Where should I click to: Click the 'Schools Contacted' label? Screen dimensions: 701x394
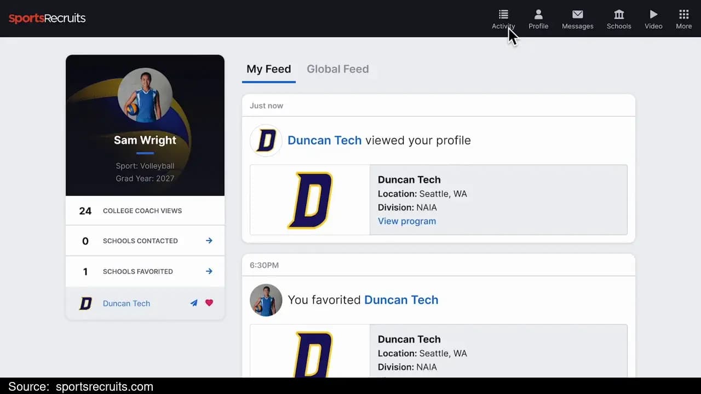click(x=140, y=241)
